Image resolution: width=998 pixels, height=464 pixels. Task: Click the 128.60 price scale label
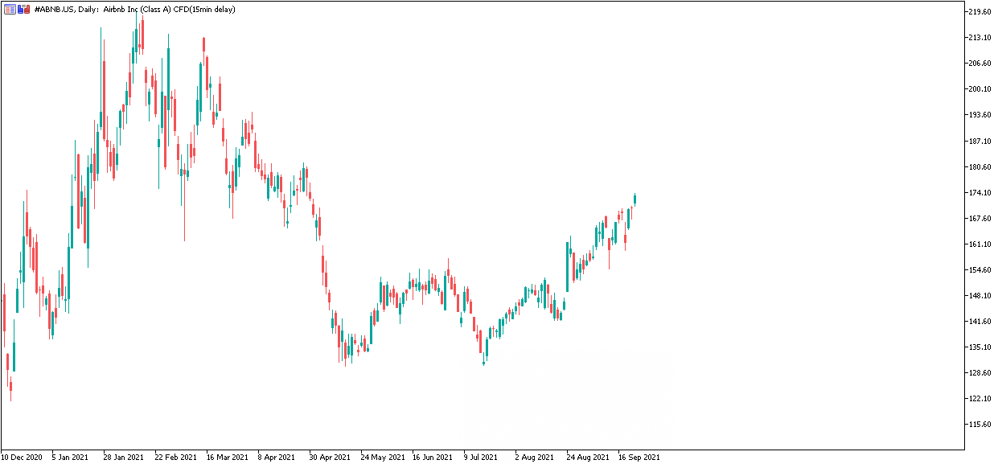[x=980, y=373]
